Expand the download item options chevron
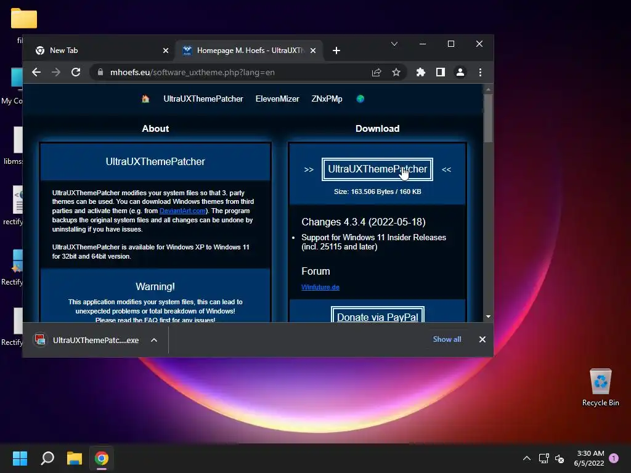 tap(153, 340)
